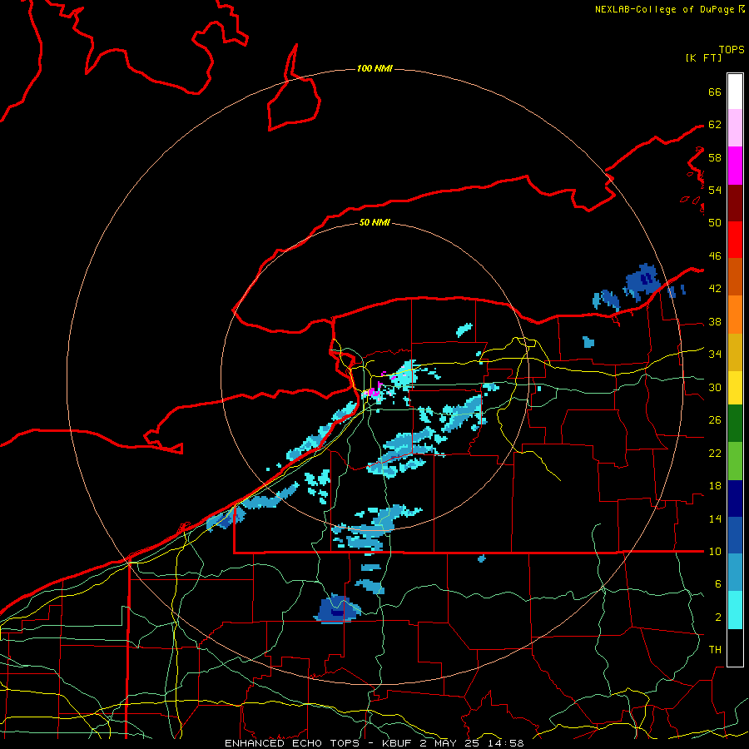Click the Enhanced Echo Tops KBUF timestamp caption
This screenshot has height=749, width=749.
click(374, 743)
